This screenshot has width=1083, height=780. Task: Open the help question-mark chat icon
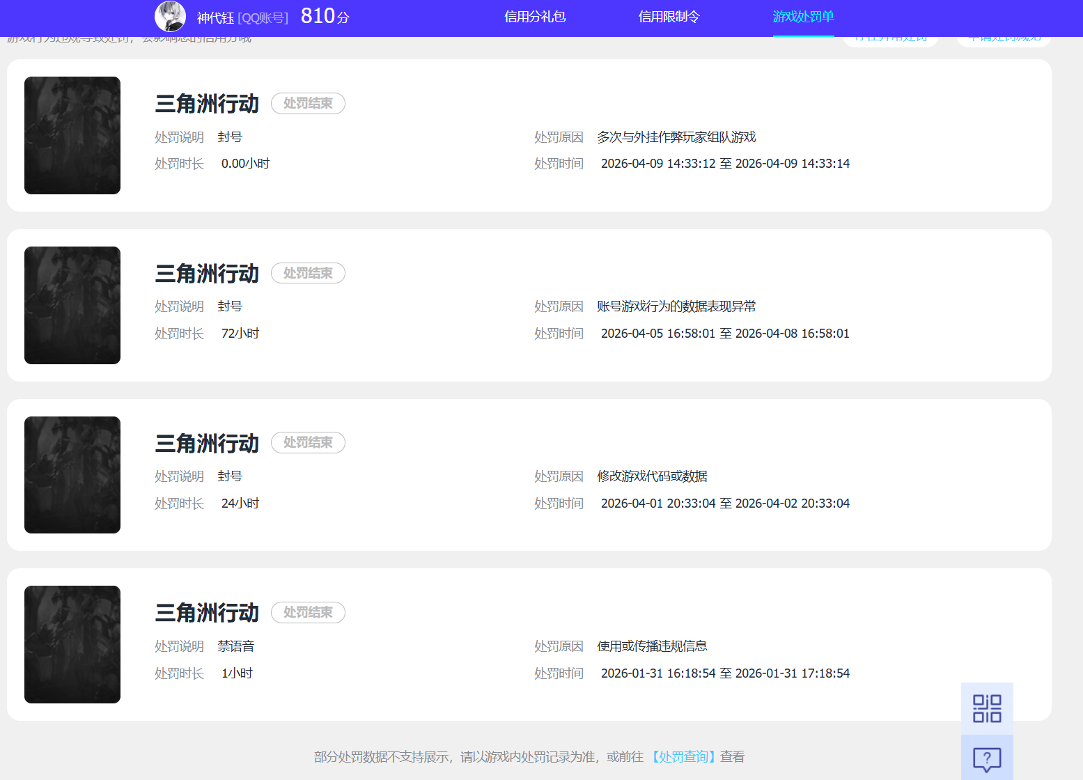pyautogui.click(x=987, y=758)
